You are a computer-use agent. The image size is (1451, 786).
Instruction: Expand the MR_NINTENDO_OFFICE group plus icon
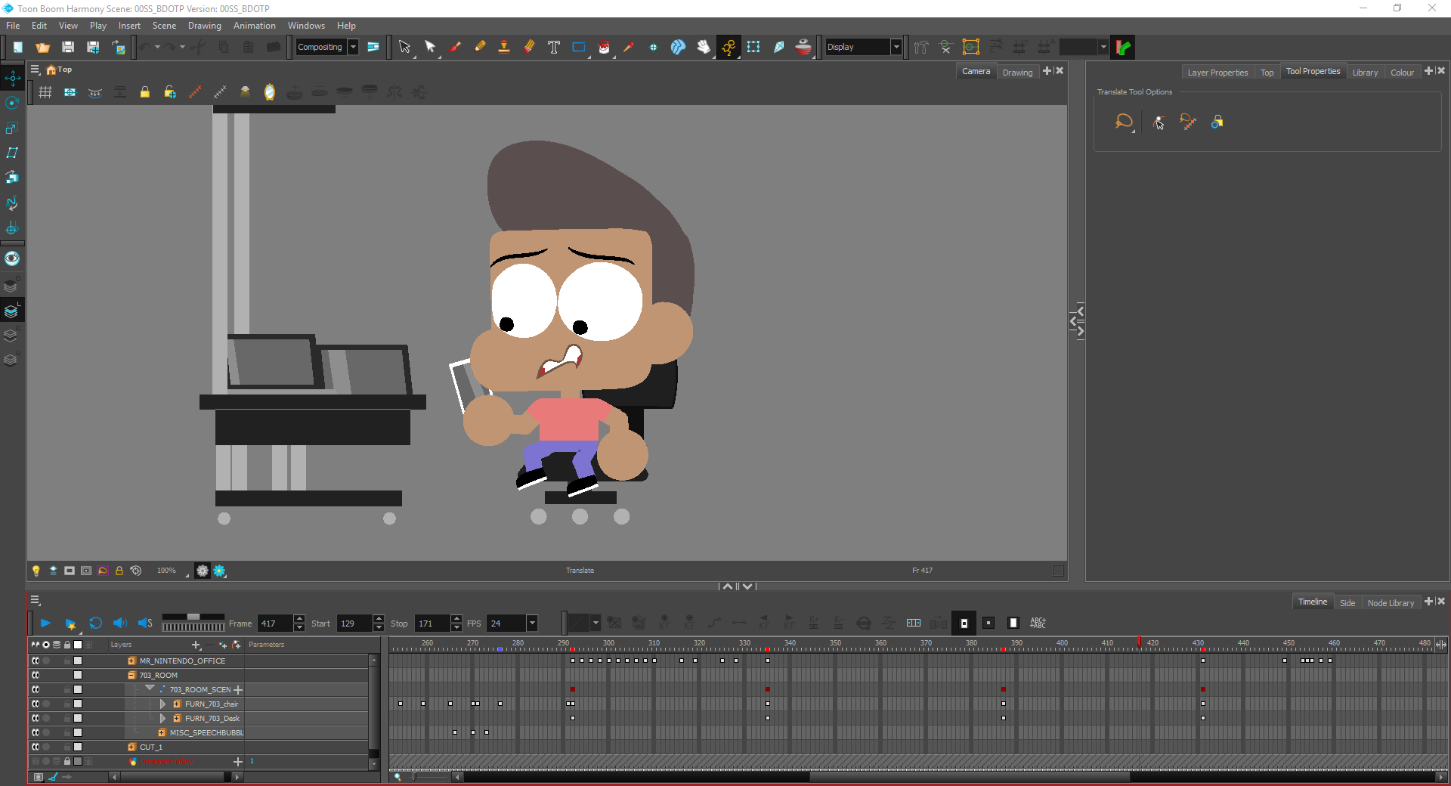click(131, 661)
